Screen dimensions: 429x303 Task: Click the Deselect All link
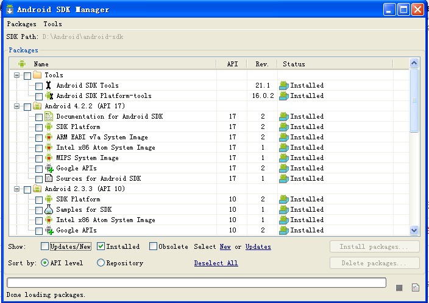point(216,263)
